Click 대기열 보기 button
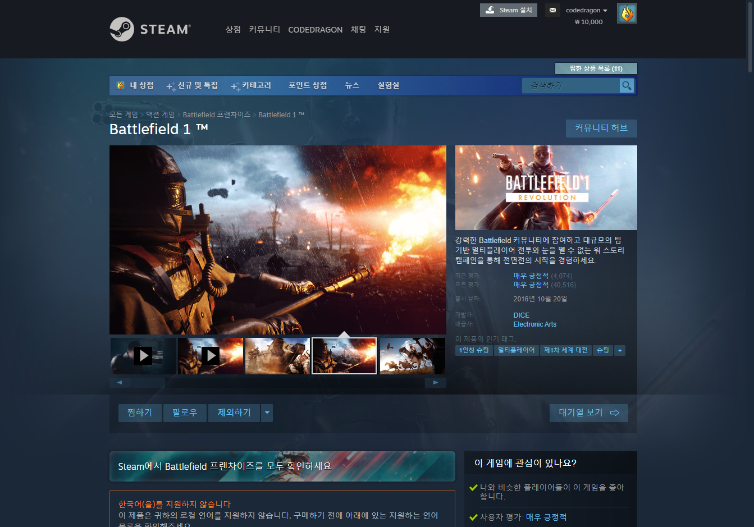754x527 pixels. coord(589,413)
